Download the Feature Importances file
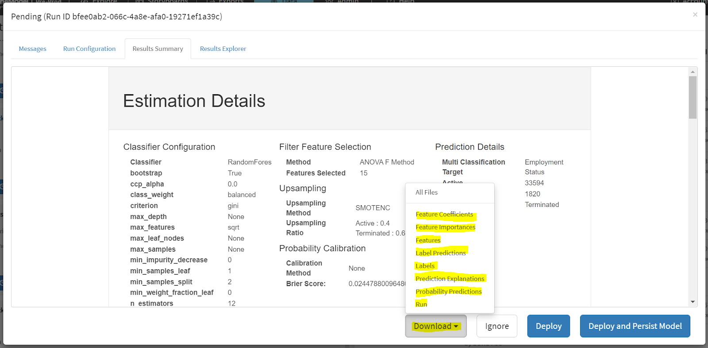The height and width of the screenshot is (348, 708). tap(445, 227)
